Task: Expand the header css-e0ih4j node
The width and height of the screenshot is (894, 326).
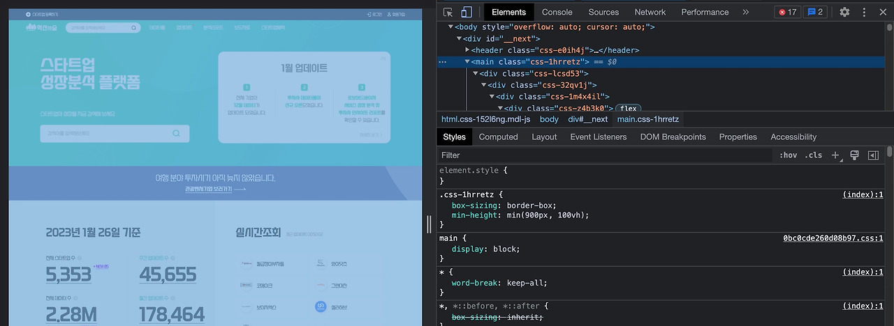Action: click(467, 50)
